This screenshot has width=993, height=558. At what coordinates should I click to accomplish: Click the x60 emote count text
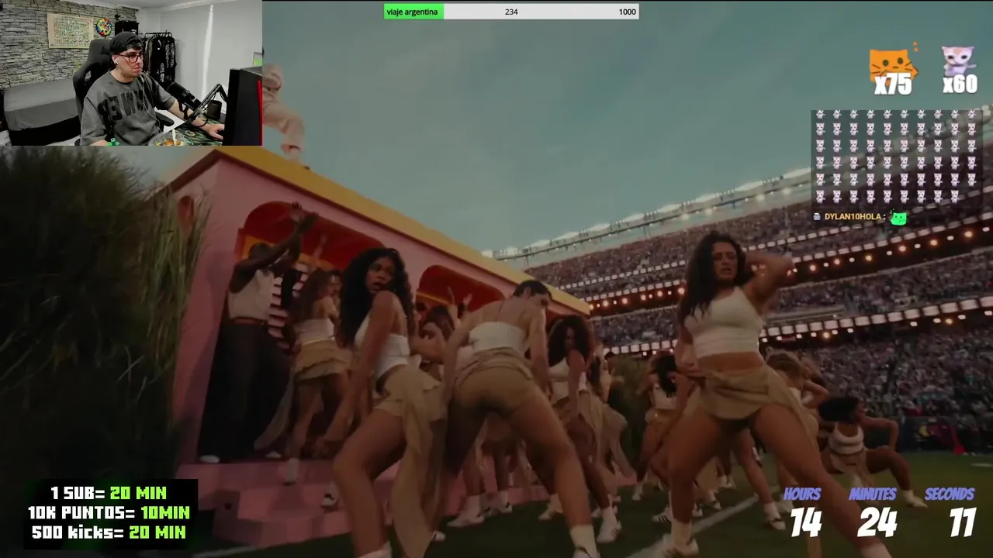[x=960, y=84]
